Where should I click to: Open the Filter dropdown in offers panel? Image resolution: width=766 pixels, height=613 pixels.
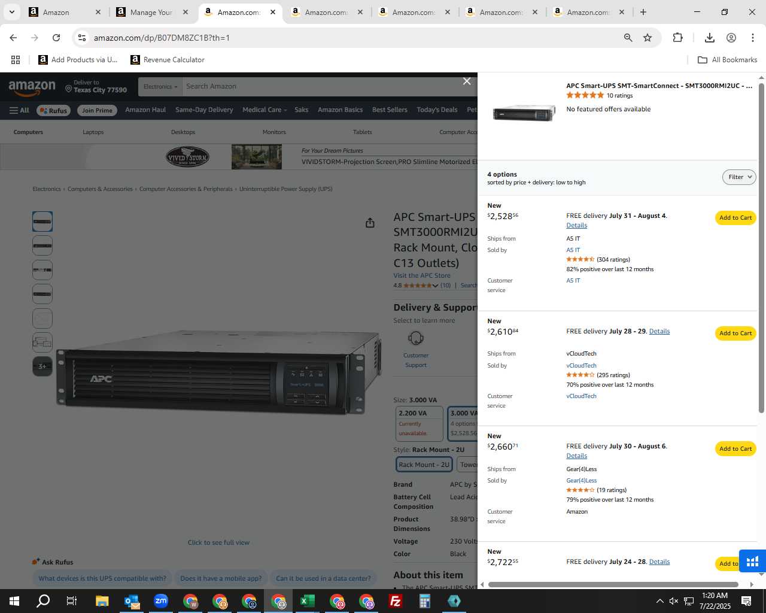coord(739,177)
